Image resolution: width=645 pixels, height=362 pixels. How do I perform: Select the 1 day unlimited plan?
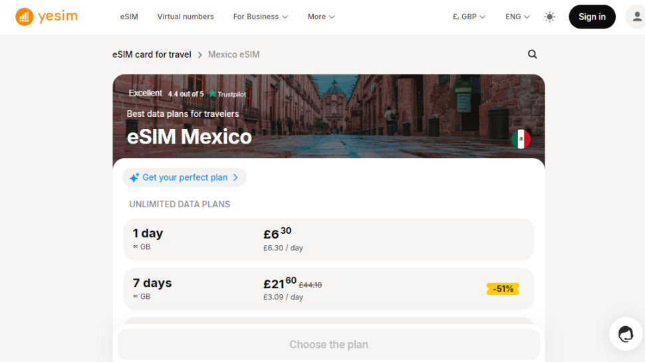click(328, 240)
